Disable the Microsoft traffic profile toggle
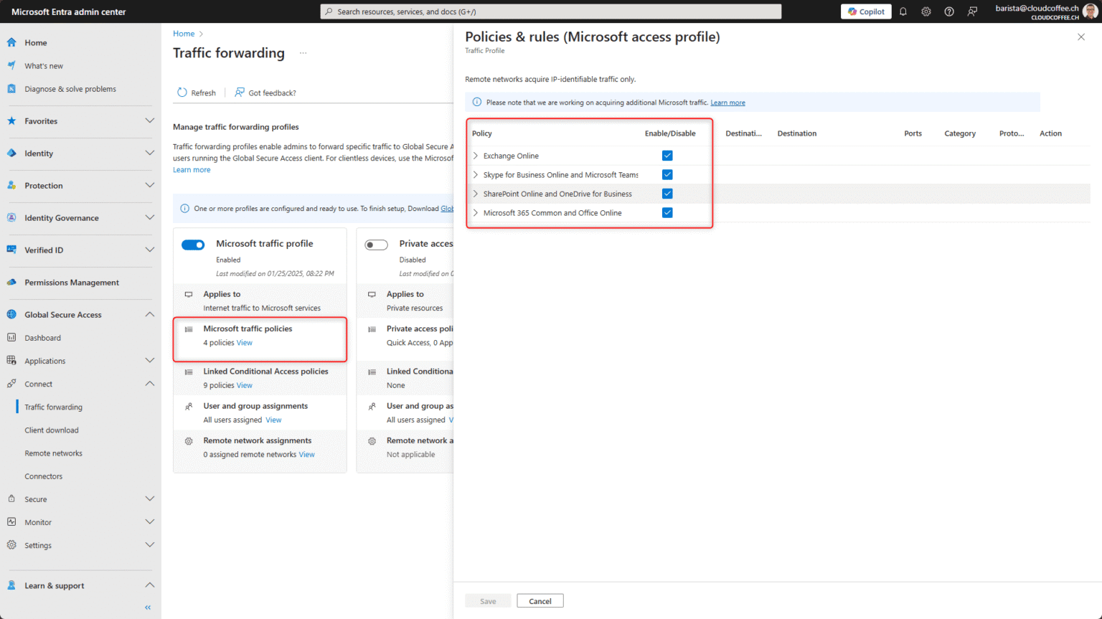This screenshot has width=1102, height=619. click(x=192, y=244)
